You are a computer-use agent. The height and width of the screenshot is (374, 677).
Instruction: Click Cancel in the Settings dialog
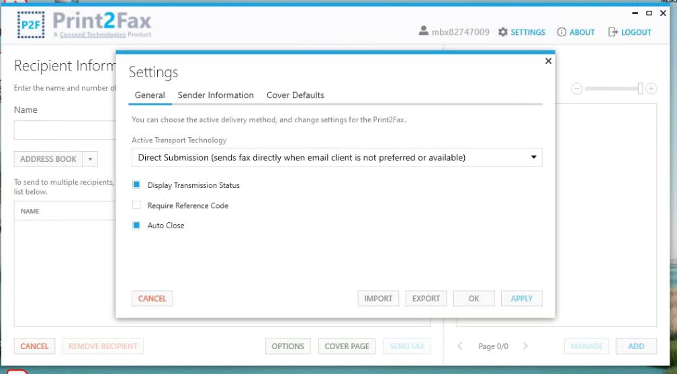(x=152, y=298)
